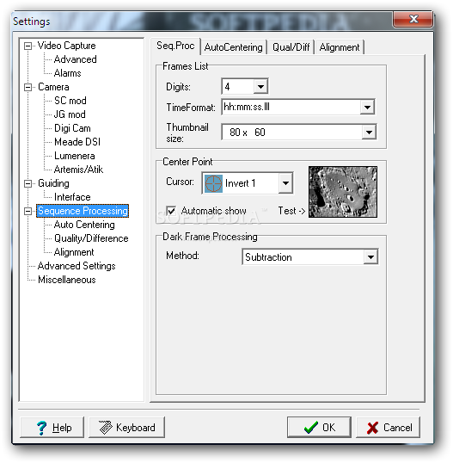Click the green OK checkmark icon
Image resolution: width=453 pixels, height=463 pixels.
[x=311, y=427]
